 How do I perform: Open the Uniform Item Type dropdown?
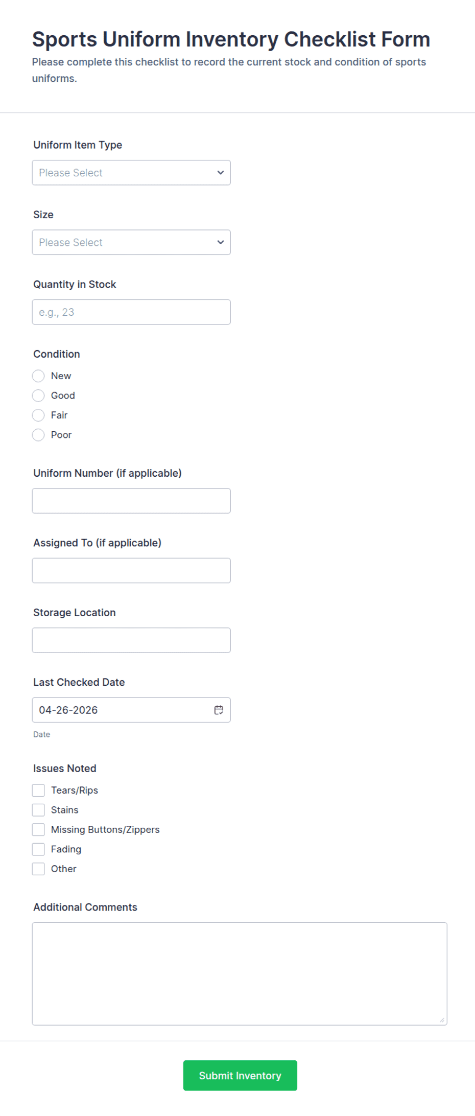coord(131,173)
